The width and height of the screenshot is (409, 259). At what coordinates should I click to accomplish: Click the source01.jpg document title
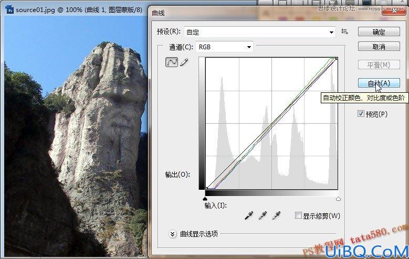click(x=79, y=10)
